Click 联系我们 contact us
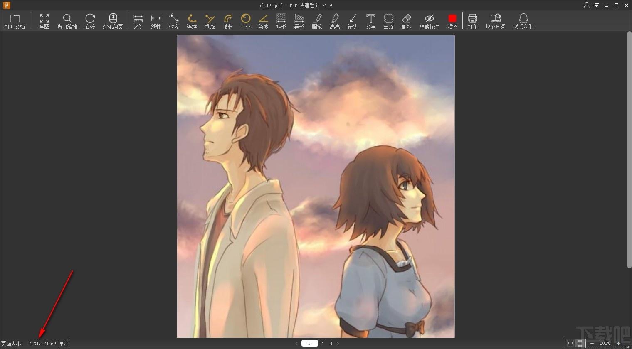Screen dimensions: 632x349 (523, 22)
